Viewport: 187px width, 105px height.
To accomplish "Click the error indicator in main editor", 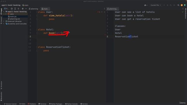I will (99, 12).
